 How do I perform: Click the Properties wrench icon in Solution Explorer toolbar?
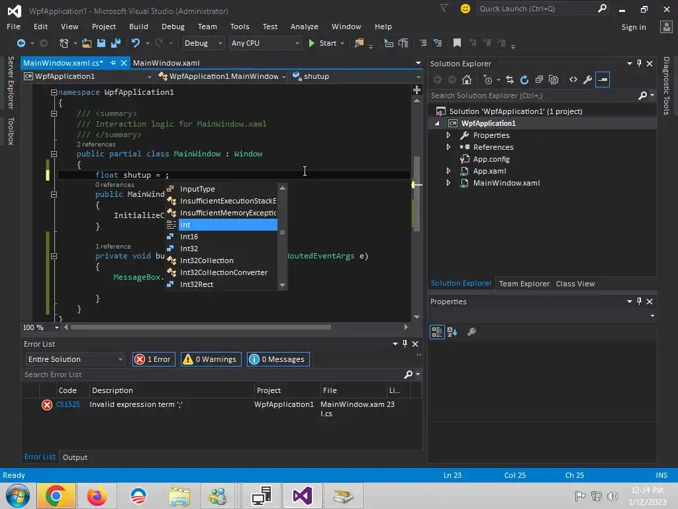tap(588, 80)
